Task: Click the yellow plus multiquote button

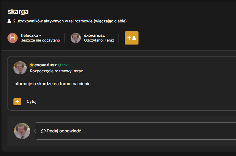Action: point(17,102)
